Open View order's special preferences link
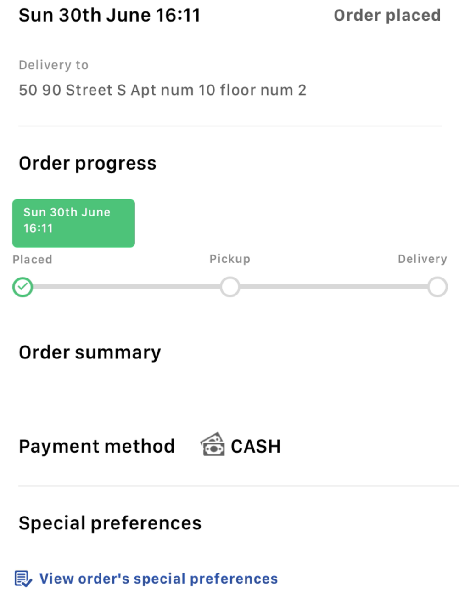Screen dimensions: 459x613 coord(158,579)
